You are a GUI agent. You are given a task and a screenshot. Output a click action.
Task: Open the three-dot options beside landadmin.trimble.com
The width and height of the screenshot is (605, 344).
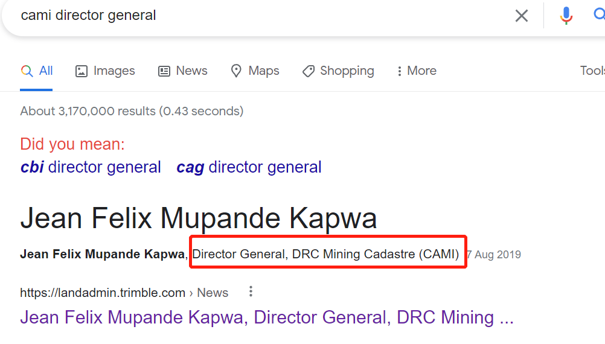(251, 292)
